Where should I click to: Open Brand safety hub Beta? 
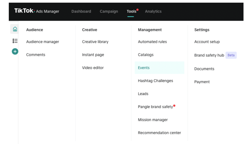click(x=215, y=55)
